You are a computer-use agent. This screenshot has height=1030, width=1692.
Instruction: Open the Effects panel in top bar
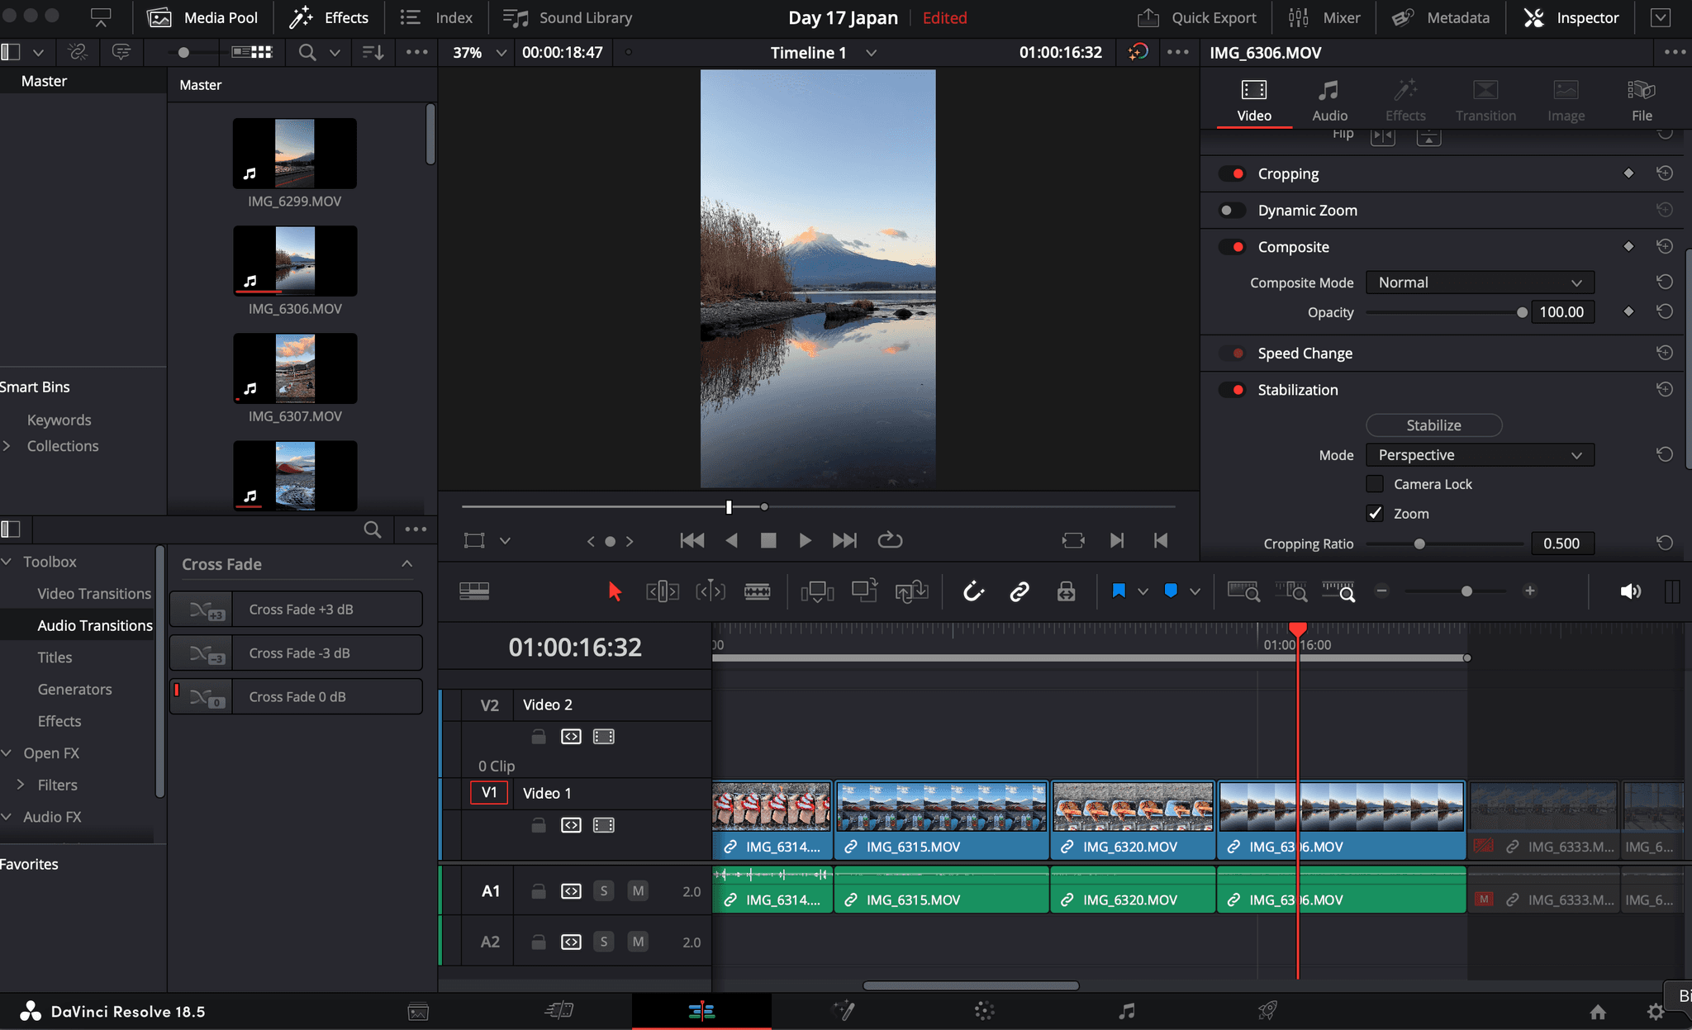click(x=329, y=17)
